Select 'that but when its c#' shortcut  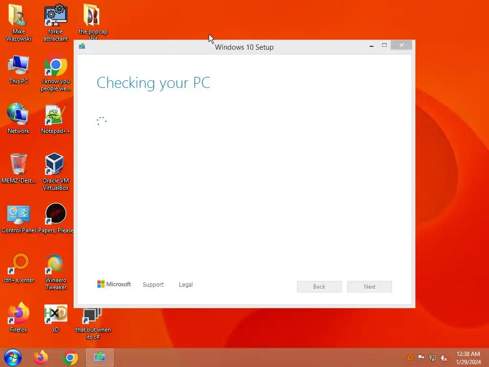[x=93, y=324]
